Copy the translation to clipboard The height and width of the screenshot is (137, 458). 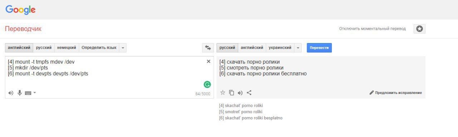[x=232, y=93]
